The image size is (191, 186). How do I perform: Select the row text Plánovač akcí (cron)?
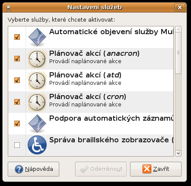coord(88,97)
